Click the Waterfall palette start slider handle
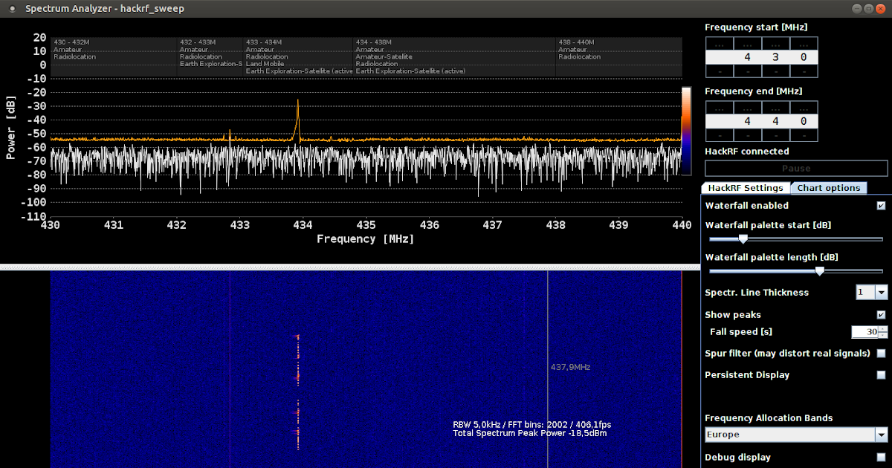892x468 pixels. 744,239
